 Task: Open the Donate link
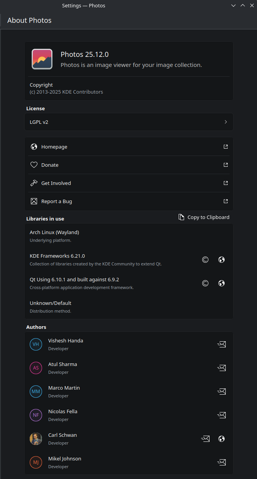click(129, 165)
